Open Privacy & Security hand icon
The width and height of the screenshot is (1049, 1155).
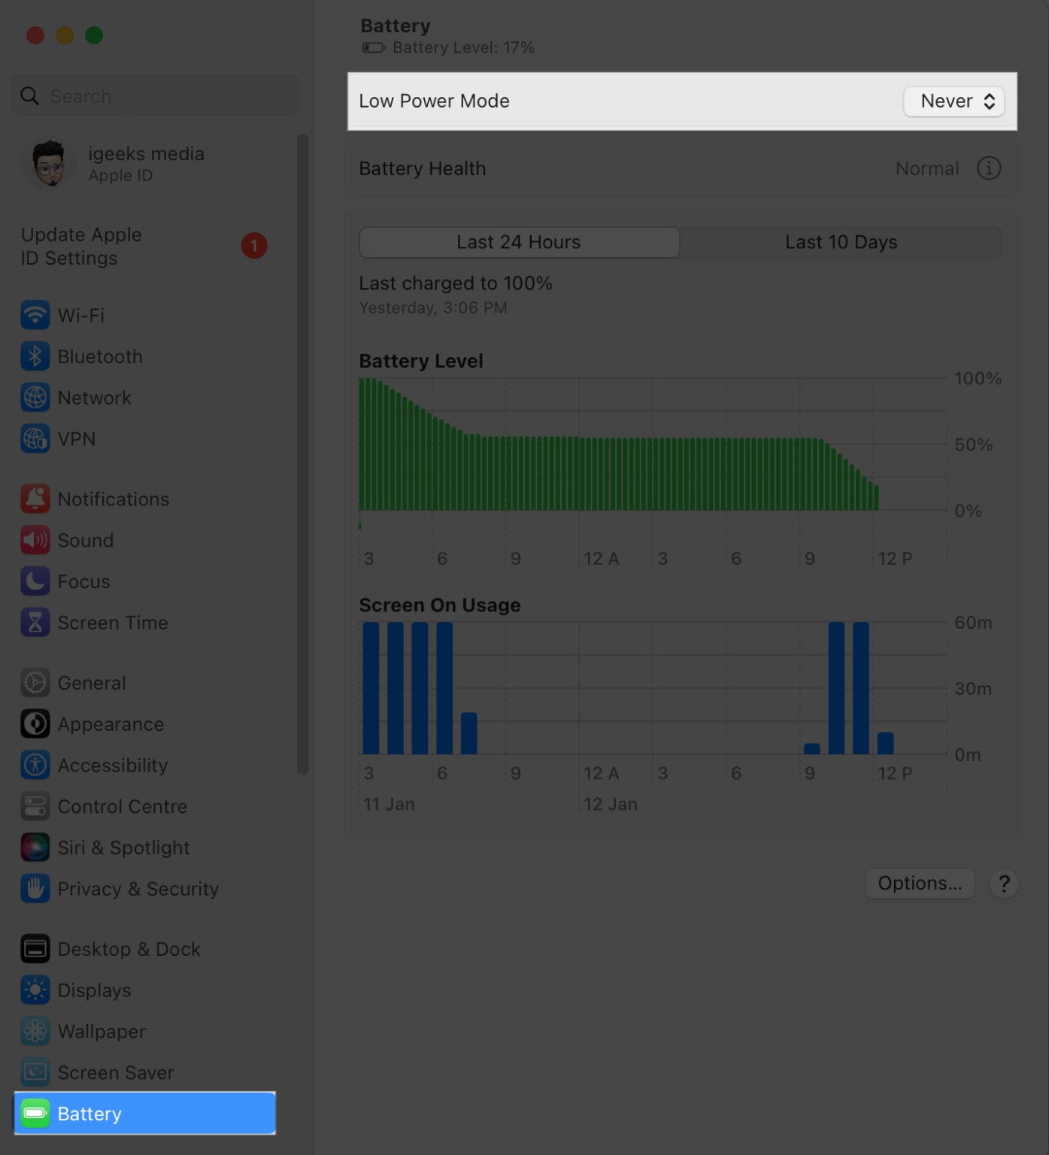(35, 889)
